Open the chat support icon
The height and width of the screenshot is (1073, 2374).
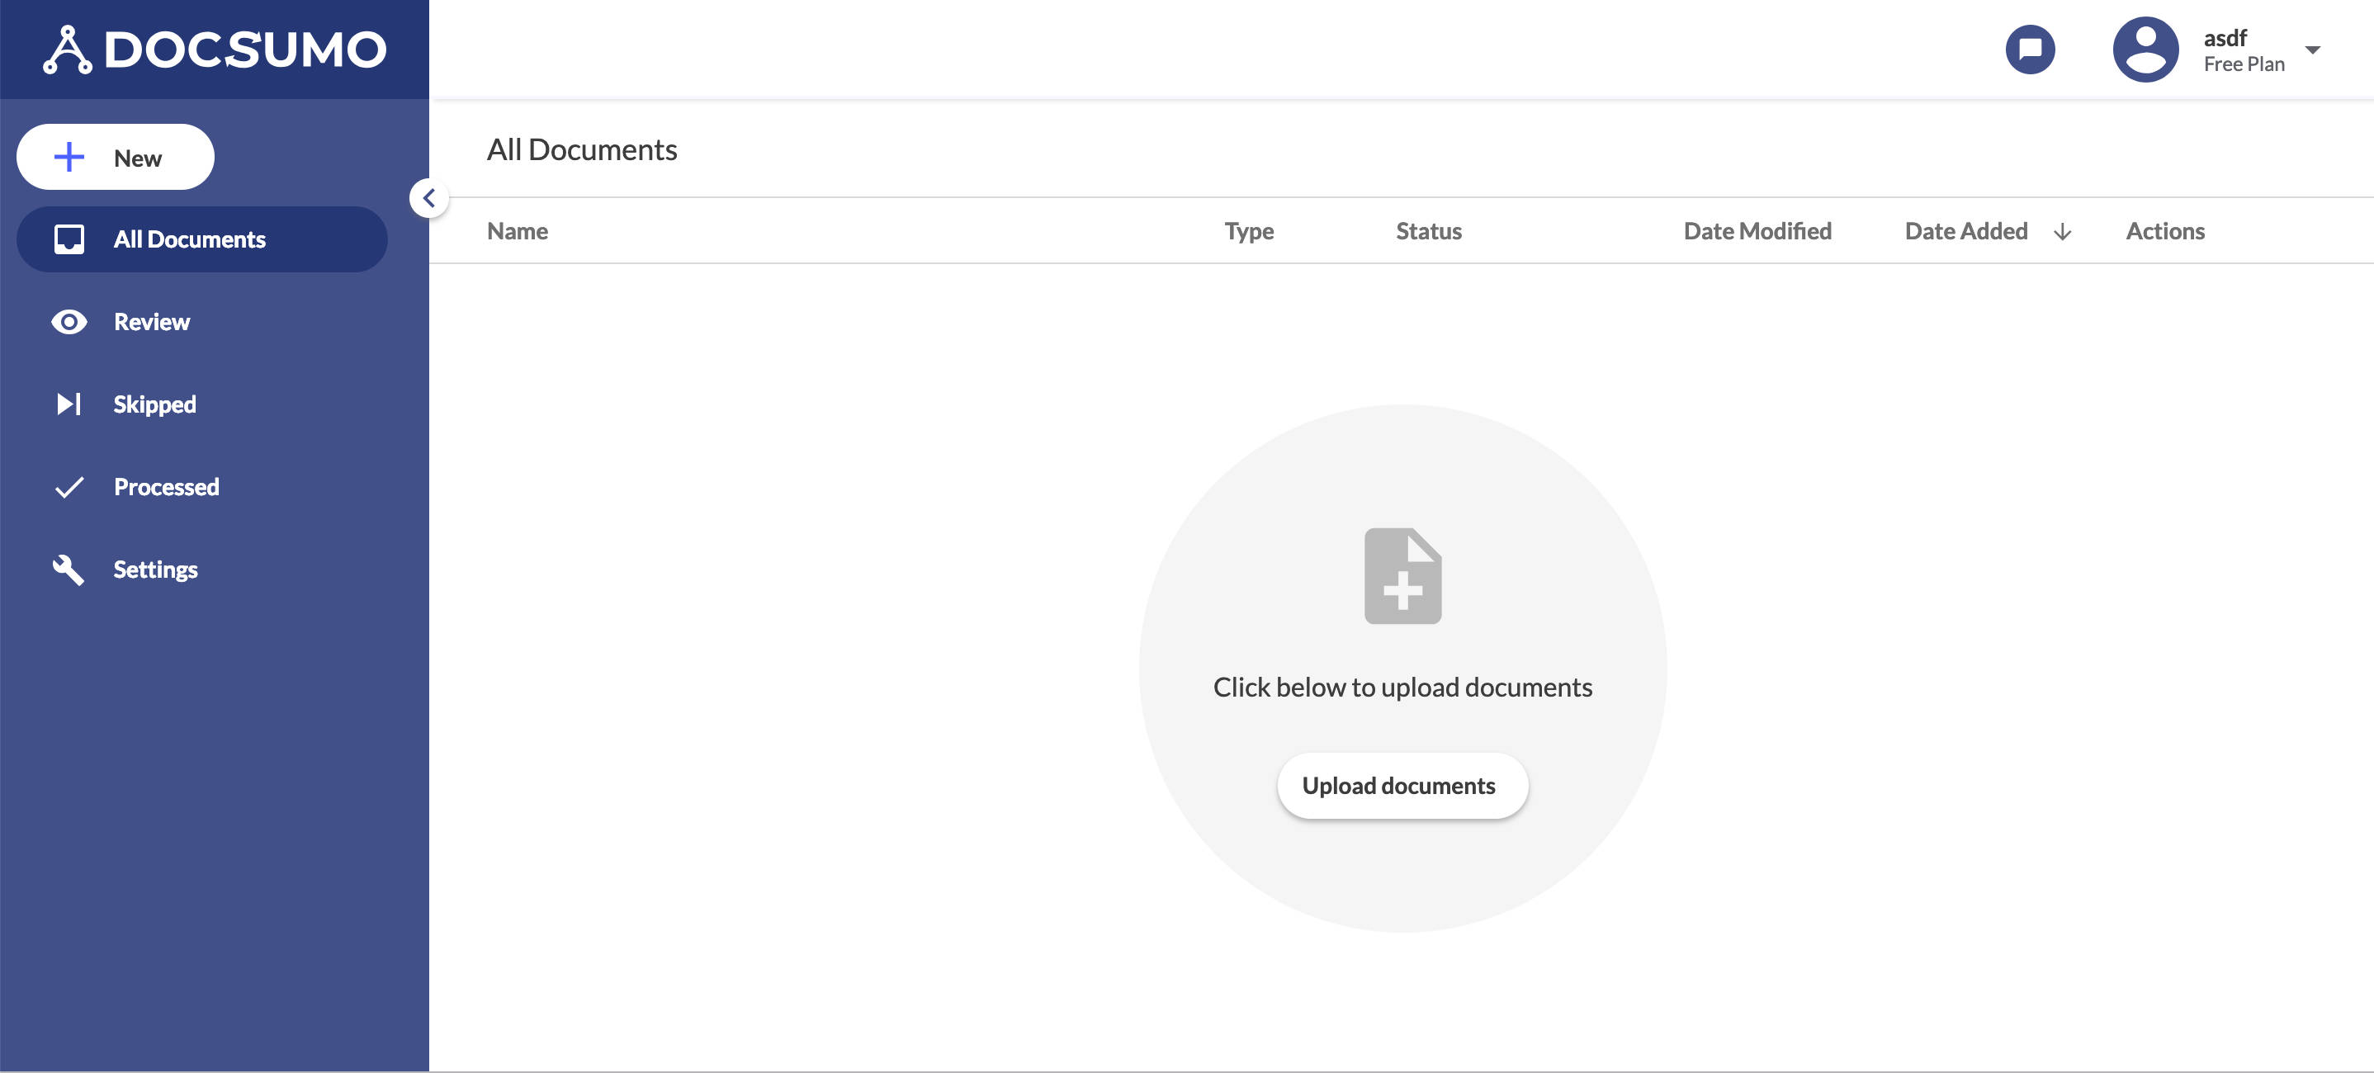(x=2031, y=49)
